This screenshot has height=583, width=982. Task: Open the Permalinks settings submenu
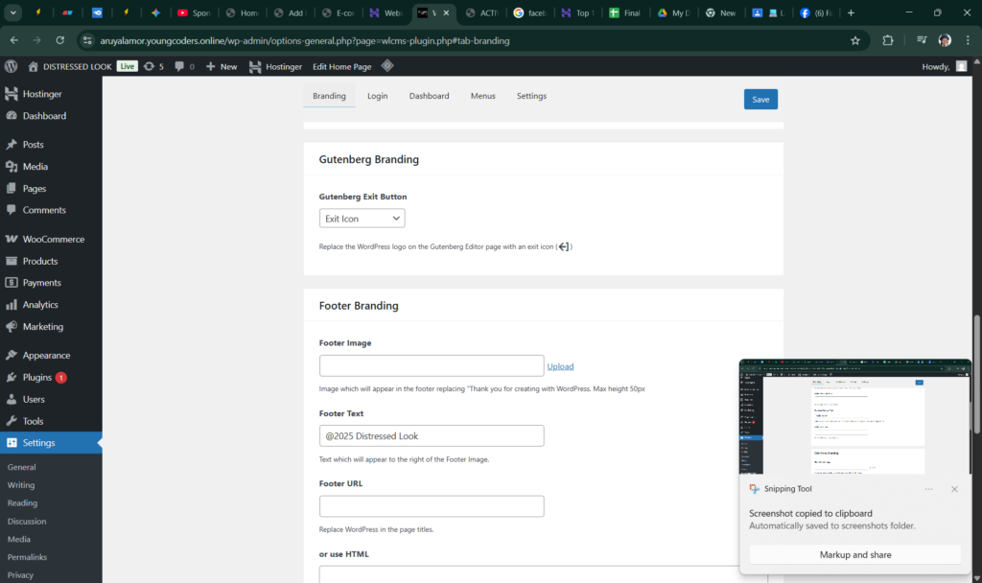27,557
